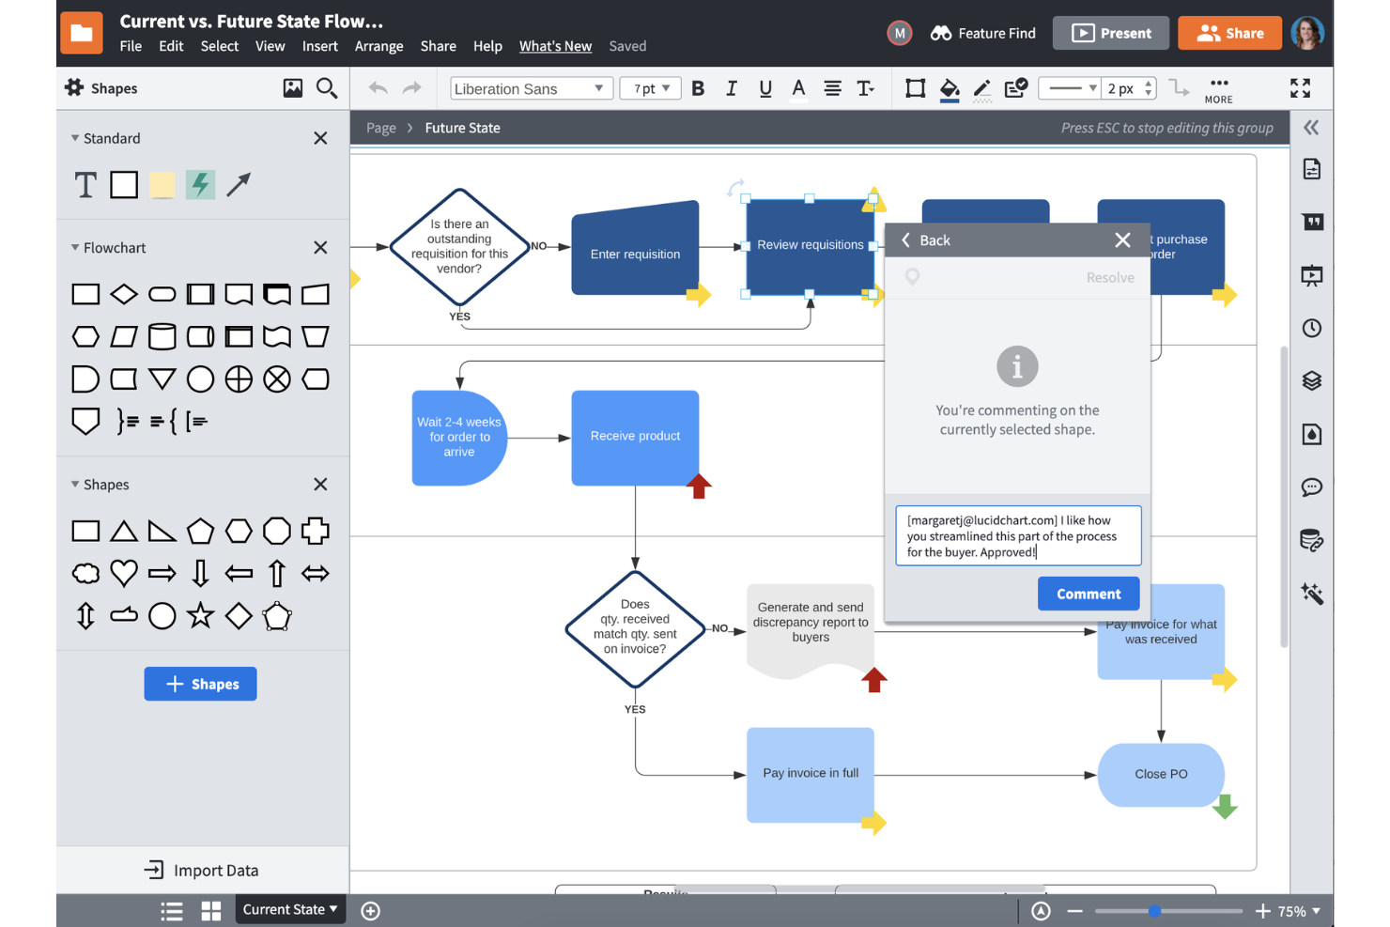Open the data linking database icon
Screen dimensions: 1390x927
click(1312, 540)
